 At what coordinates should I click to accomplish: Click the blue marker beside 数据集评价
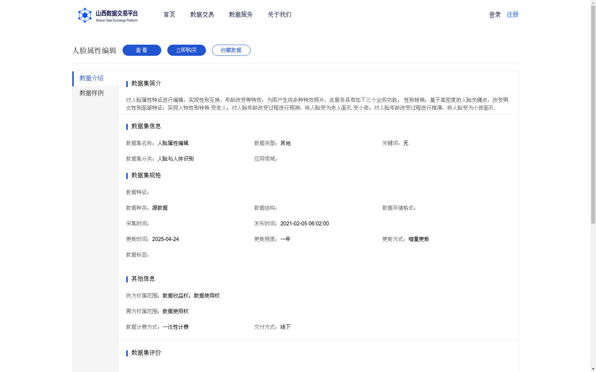click(x=127, y=353)
